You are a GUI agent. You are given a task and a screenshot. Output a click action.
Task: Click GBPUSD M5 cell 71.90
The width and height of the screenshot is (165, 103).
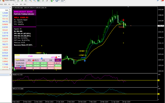click(x=29, y=66)
